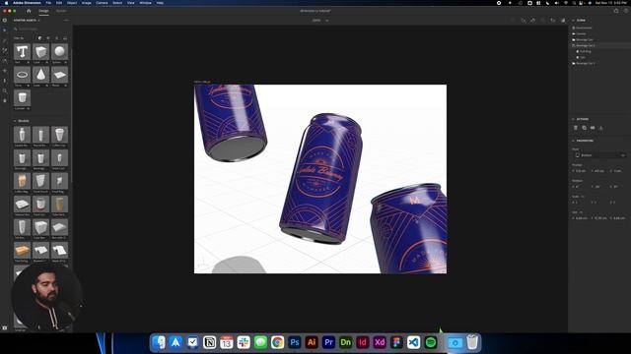Image resolution: width=631 pixels, height=354 pixels.
Task: Edit Size Z value field
Action: tap(620, 218)
